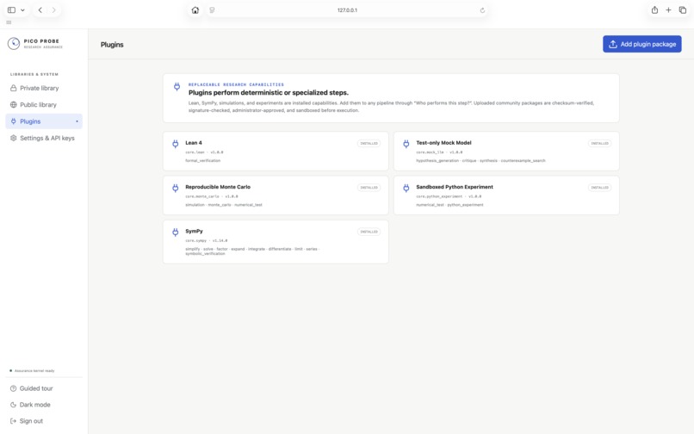Click INSTALLED badge on Sandboxed Python Experiment
Image resolution: width=694 pixels, height=434 pixels.
click(x=600, y=188)
